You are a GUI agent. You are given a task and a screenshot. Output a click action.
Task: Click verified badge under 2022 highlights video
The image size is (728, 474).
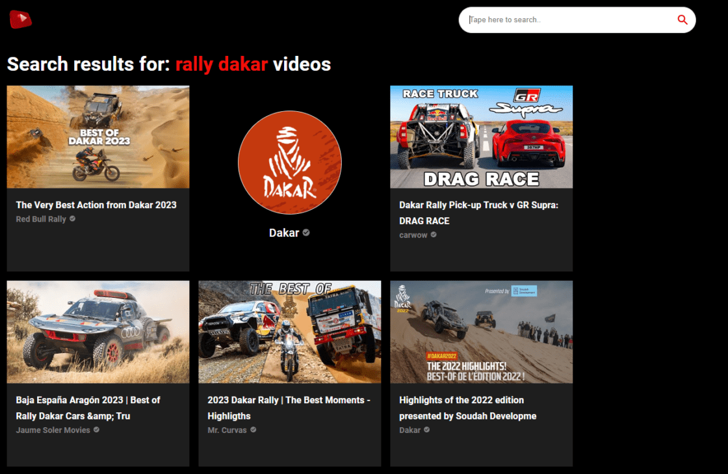(426, 429)
